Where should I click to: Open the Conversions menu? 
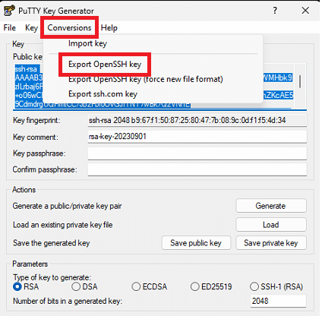[69, 27]
